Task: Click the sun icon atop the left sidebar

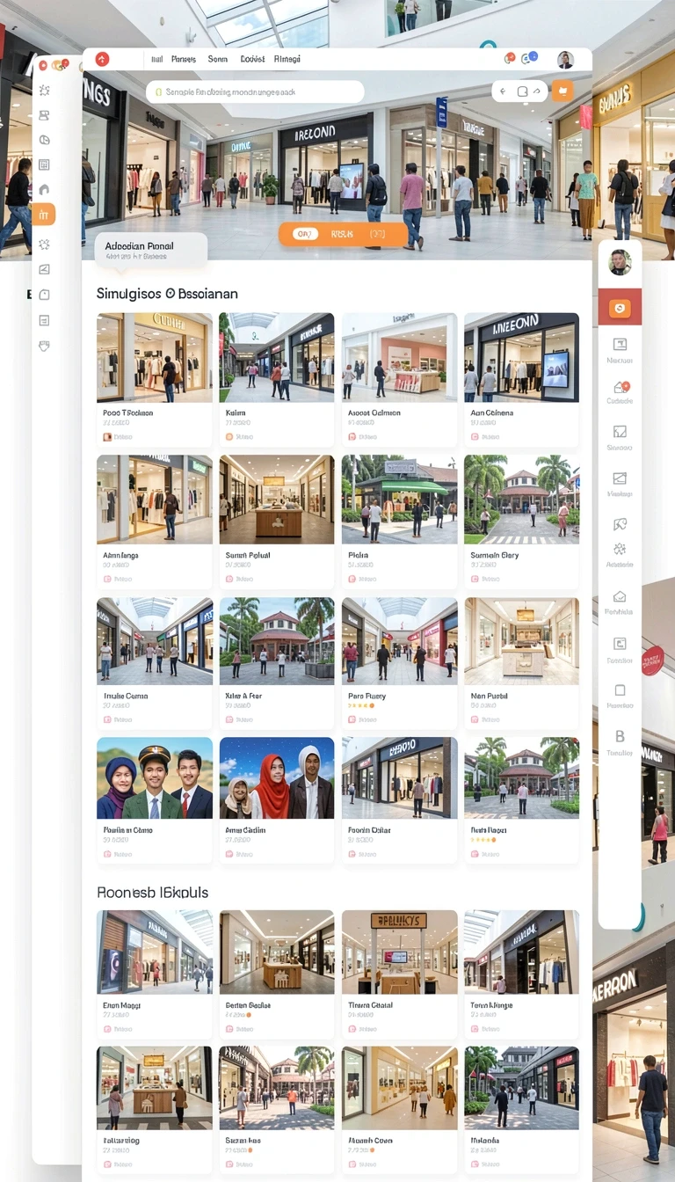Action: point(45,91)
